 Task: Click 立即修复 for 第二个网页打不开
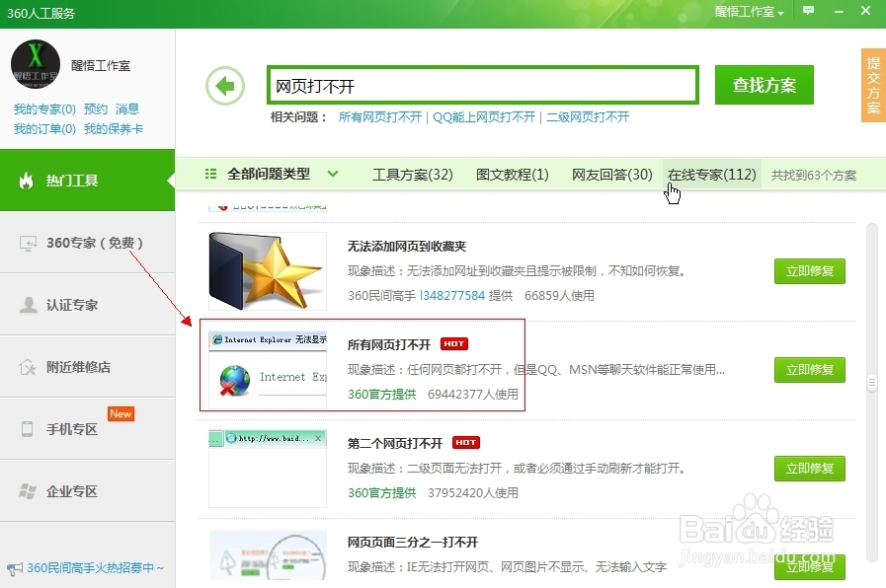pos(810,469)
